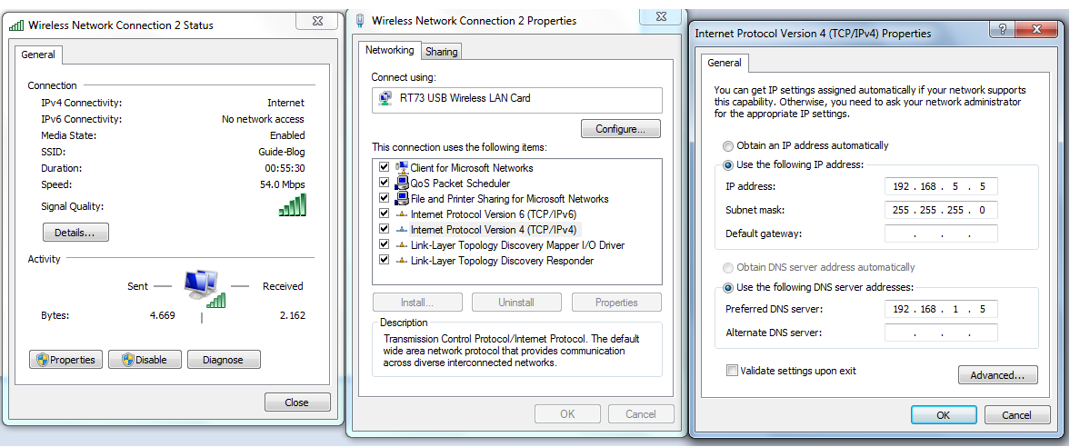This screenshot has width=1070, height=447.
Task: Open Properties of the selected network item
Action: coord(617,303)
